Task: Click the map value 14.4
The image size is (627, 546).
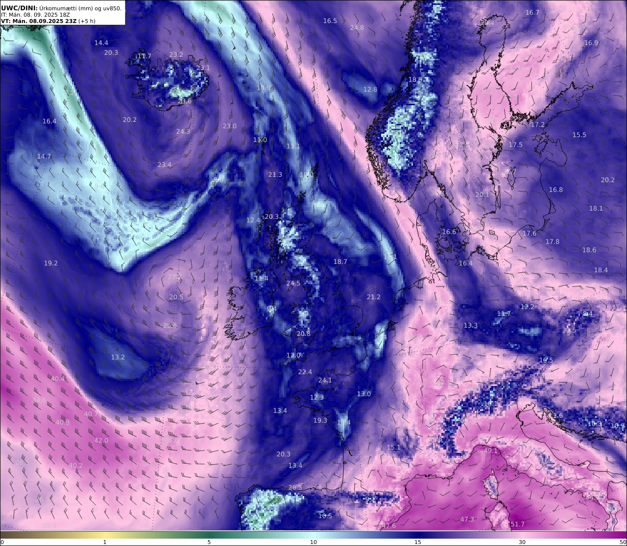Action: coord(101,43)
